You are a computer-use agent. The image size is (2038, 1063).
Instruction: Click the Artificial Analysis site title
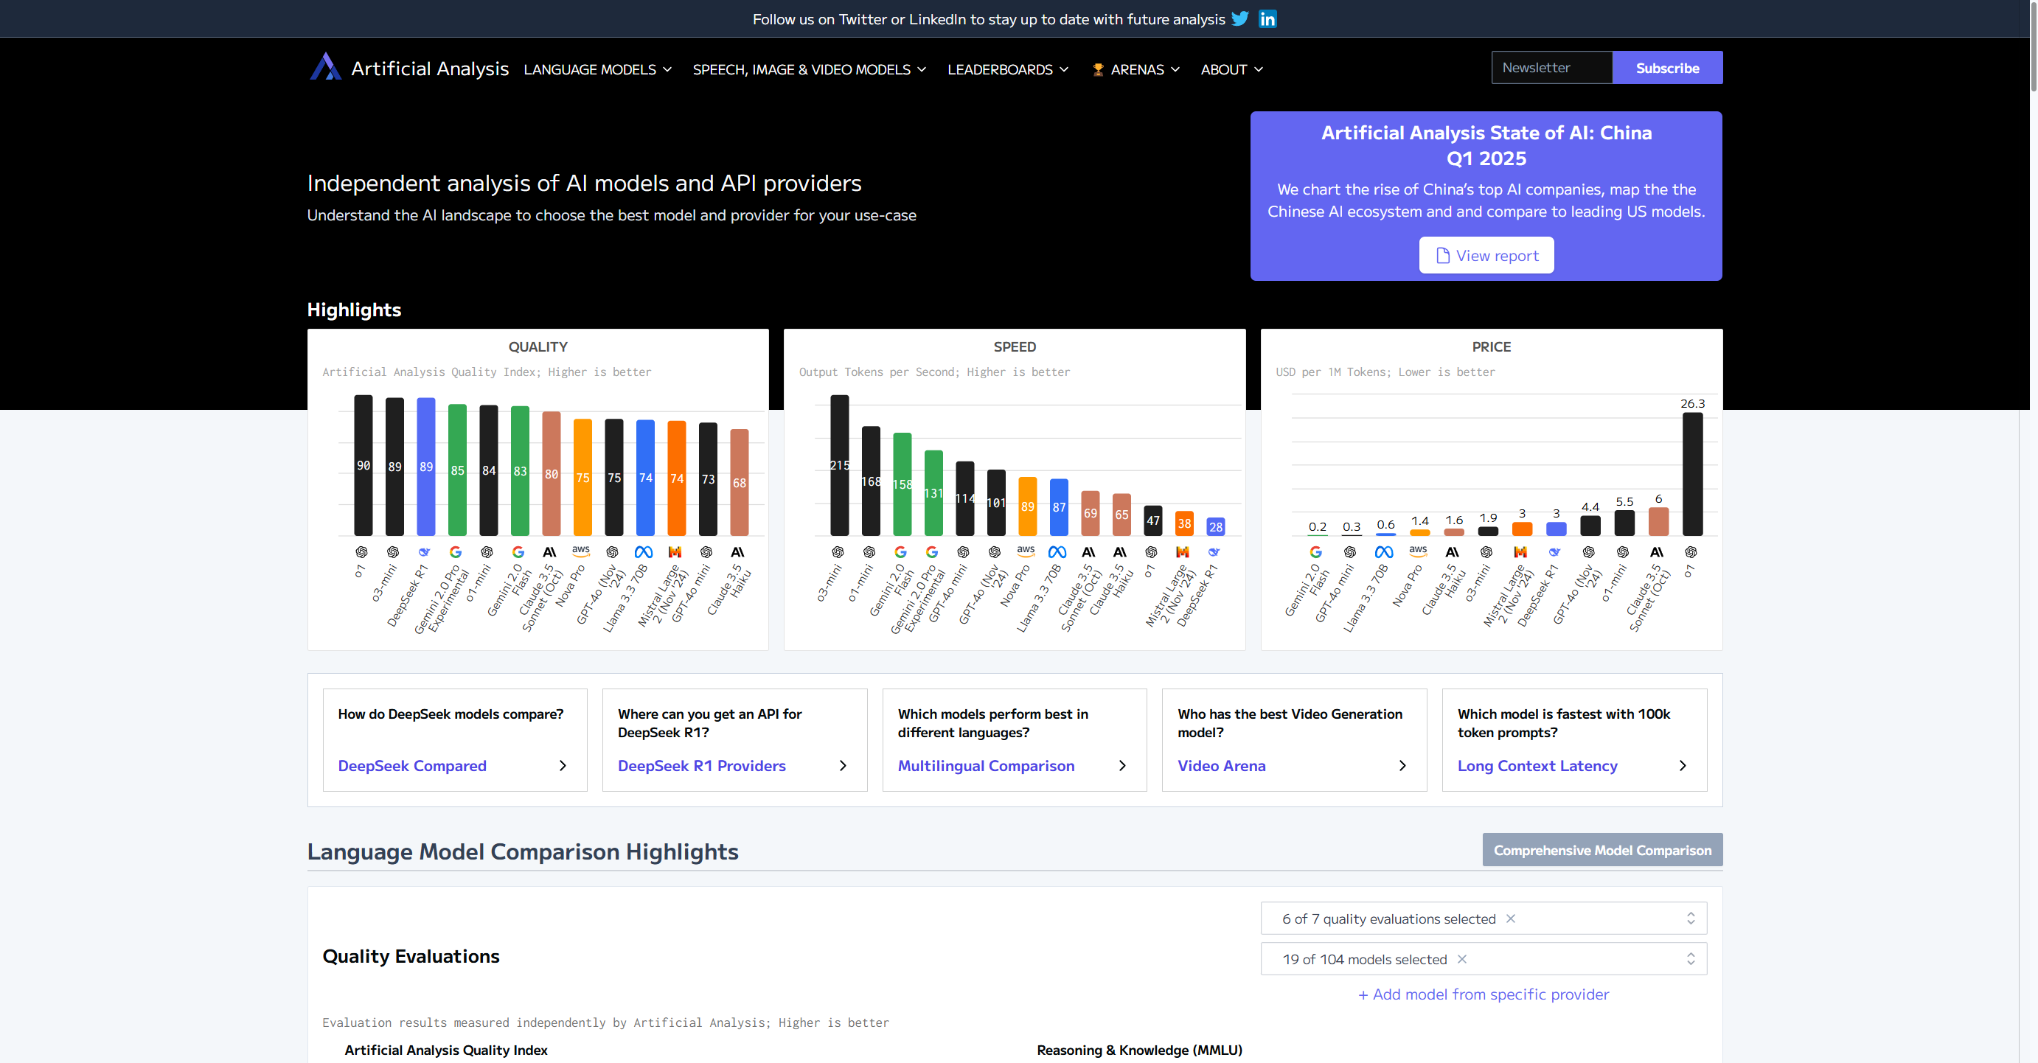coord(430,69)
